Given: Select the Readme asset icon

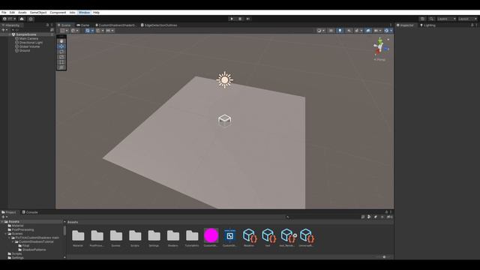Looking at the screenshot, I should click(x=250, y=235).
